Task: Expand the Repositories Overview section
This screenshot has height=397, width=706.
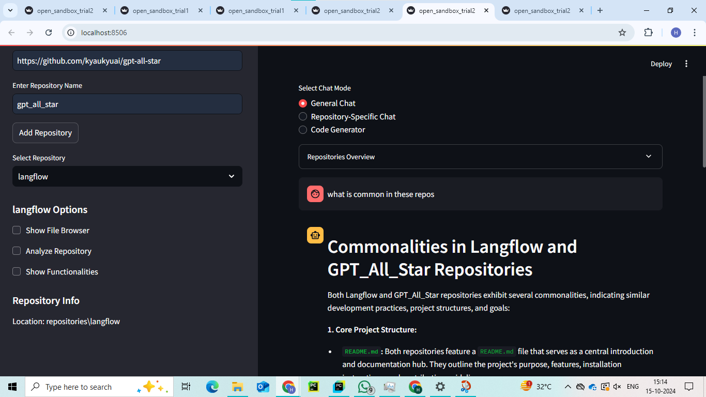Action: 481,157
